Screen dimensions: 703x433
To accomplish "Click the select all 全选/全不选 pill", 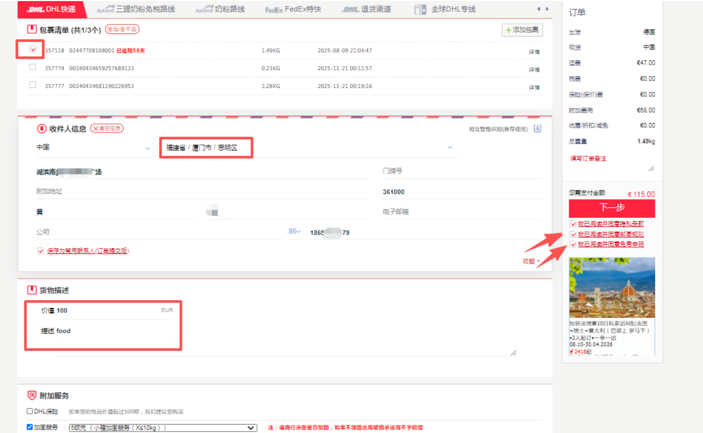I will click(122, 29).
